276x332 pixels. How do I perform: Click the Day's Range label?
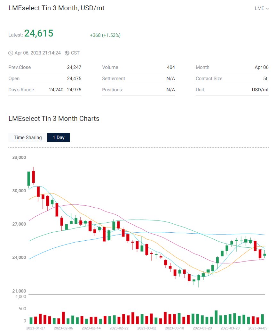coord(21,90)
